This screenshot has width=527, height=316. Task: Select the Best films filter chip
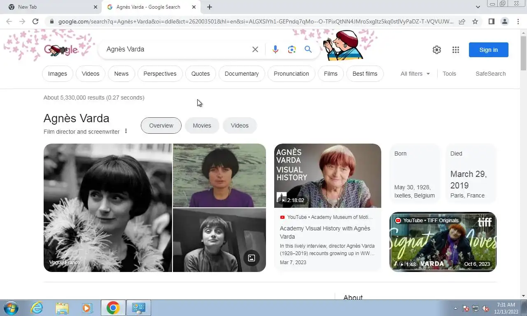(365, 74)
